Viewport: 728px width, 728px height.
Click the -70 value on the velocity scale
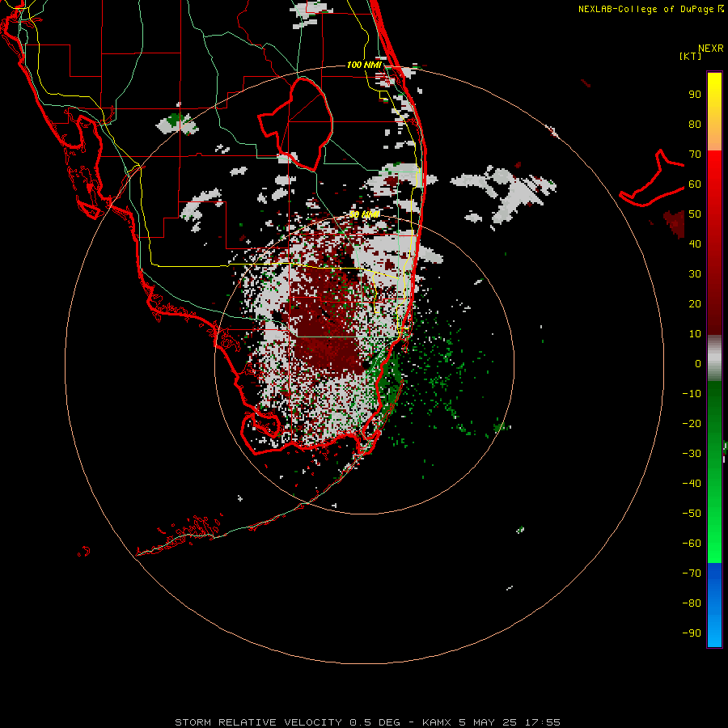pos(692,574)
